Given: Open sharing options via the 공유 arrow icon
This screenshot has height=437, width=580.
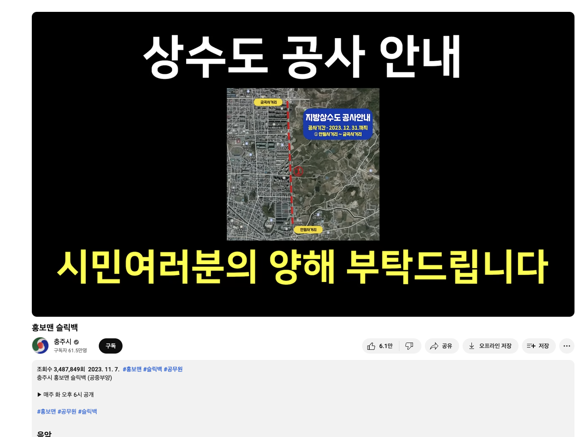Looking at the screenshot, I should (434, 346).
